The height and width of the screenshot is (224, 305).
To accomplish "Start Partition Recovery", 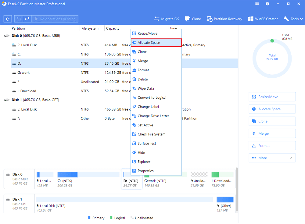I will point(224,19).
